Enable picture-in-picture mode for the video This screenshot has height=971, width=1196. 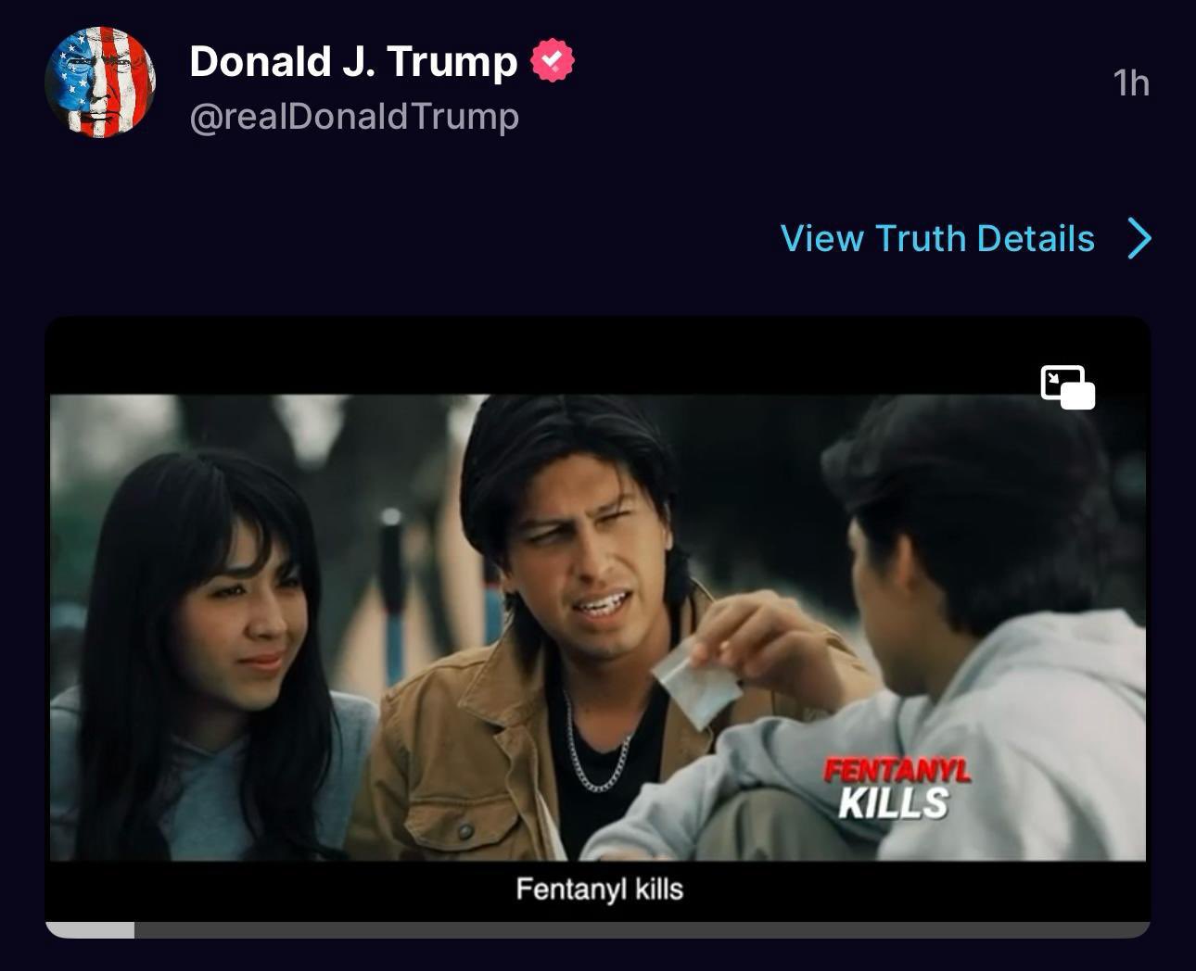[1068, 387]
